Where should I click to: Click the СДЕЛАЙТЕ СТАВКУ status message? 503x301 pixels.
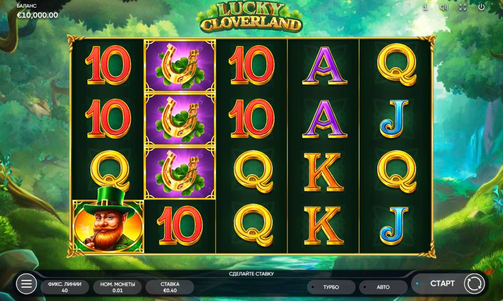pyautogui.click(x=251, y=274)
